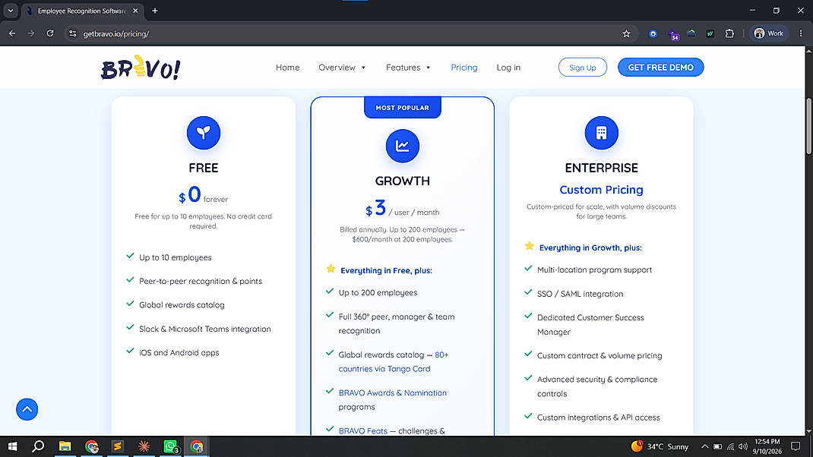Open Sublime Text from the taskbar
The width and height of the screenshot is (813, 457).
point(118,446)
